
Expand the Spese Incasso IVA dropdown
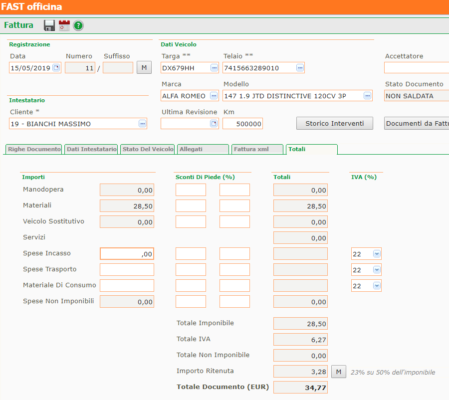(377, 254)
